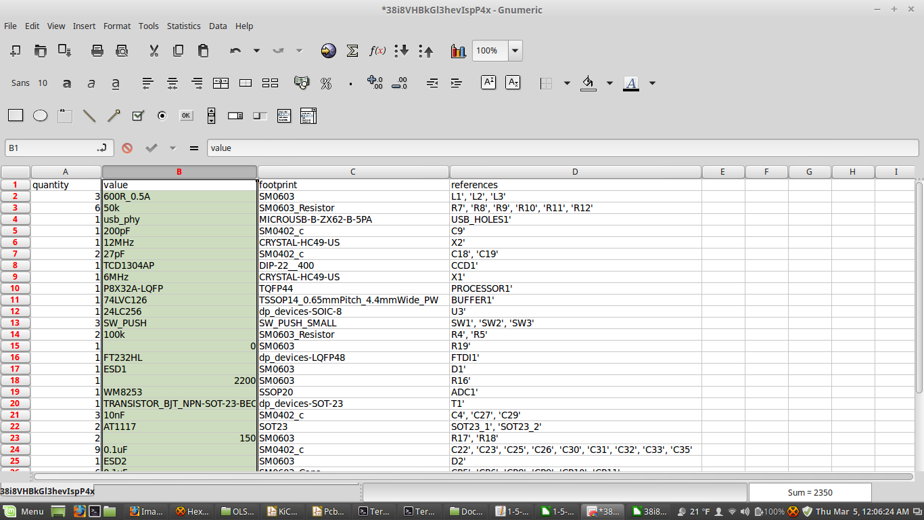Switch to the KiC... taskbar window
Viewport: 924px width, 520px height.
click(283, 511)
